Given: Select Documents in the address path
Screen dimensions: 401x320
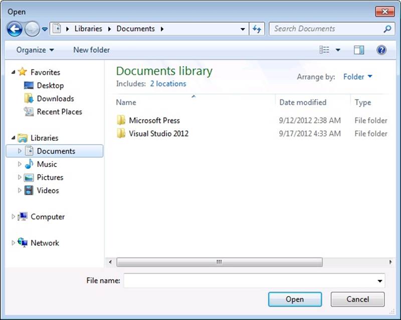Looking at the screenshot, I should point(135,28).
